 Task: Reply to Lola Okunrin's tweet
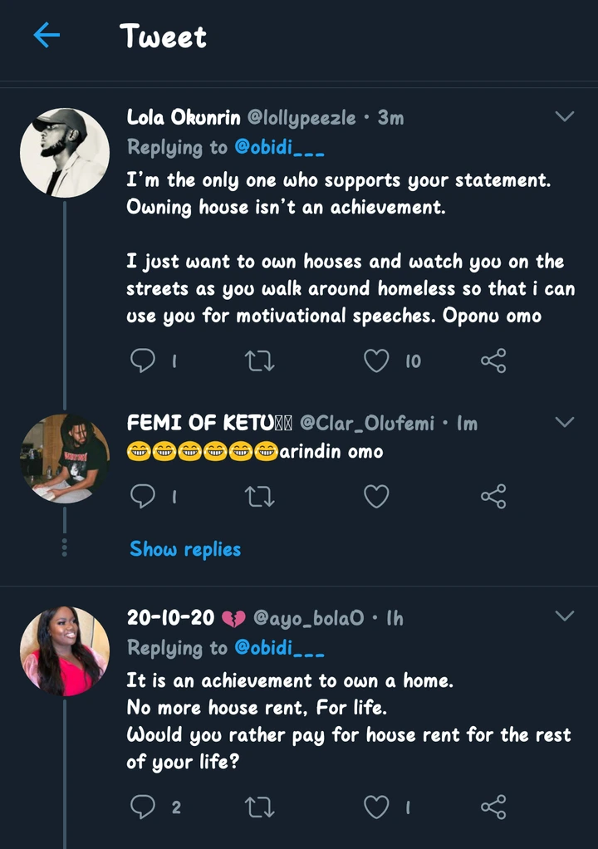[143, 361]
